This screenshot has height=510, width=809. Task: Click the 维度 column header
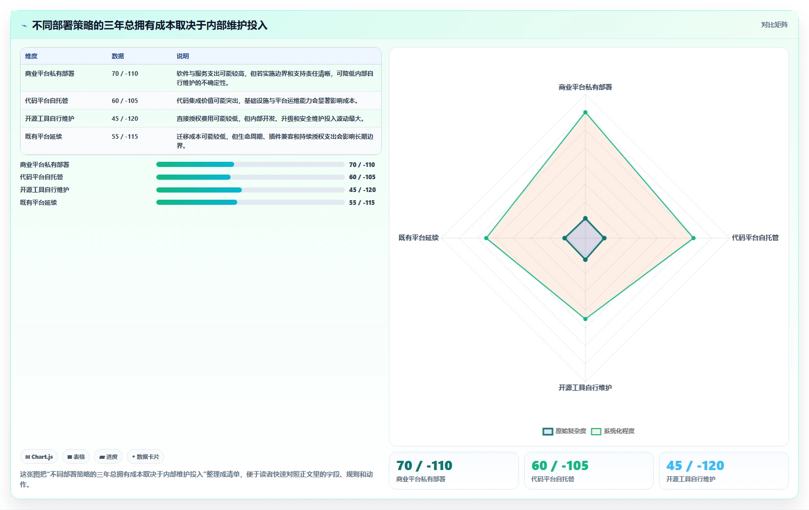[x=31, y=56]
